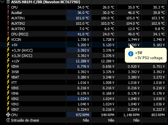
Task: Click the lightning bolt icon next to VIN2
Action: (x=8, y=98)
